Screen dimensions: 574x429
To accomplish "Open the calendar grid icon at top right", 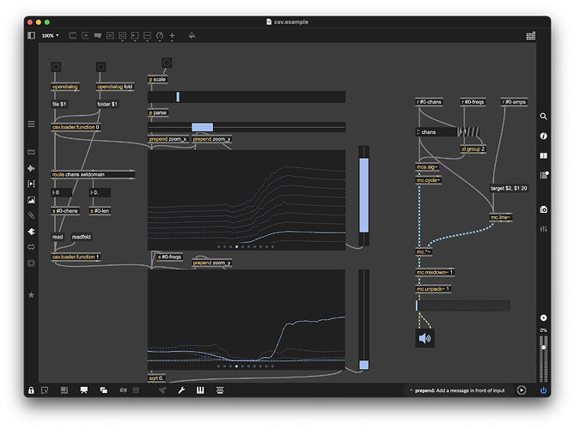I will (531, 35).
